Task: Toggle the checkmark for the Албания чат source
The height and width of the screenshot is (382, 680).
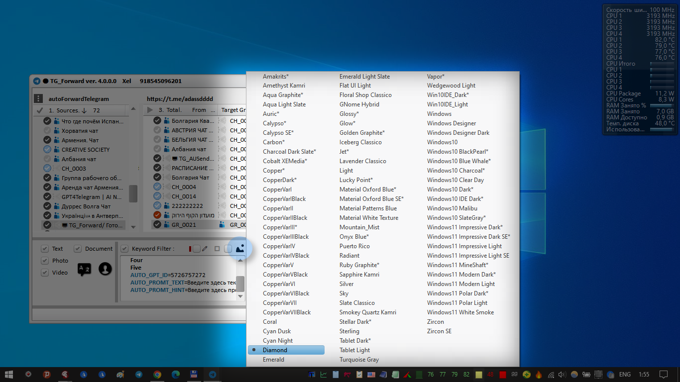Action: [47, 159]
